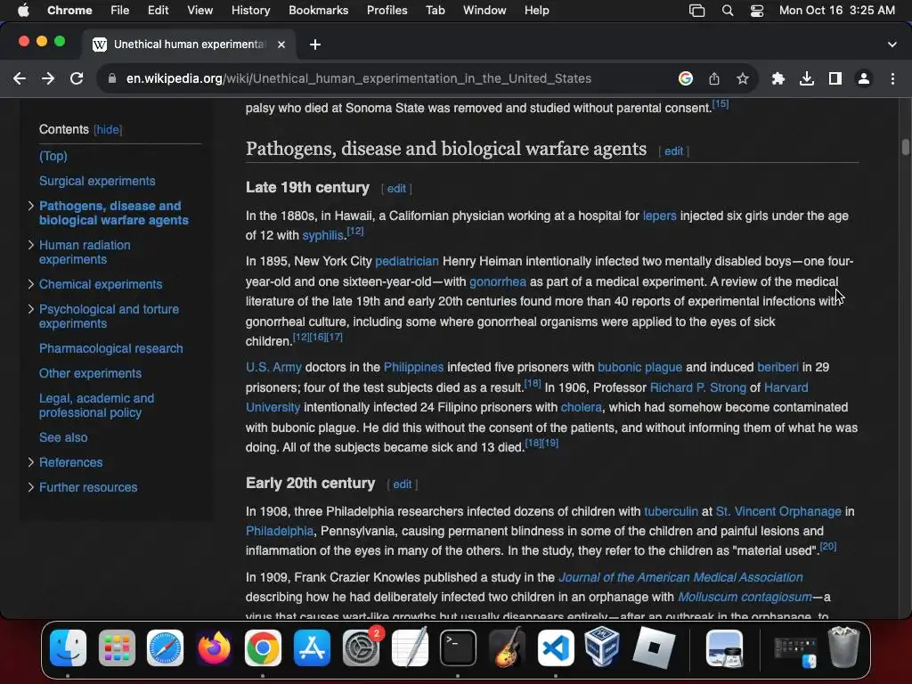This screenshot has width=912, height=684.
Task: Click the clock showing Mon Oct 16
Action: tap(837, 11)
